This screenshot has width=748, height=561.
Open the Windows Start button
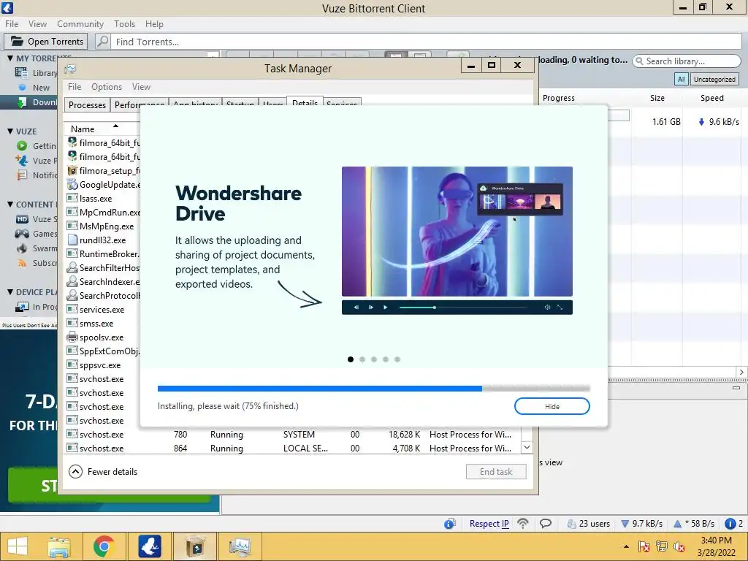[18, 546]
